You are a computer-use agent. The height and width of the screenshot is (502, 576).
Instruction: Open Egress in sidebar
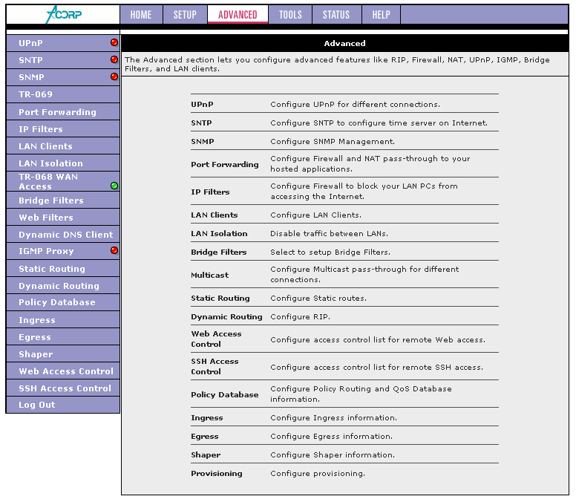63,336
